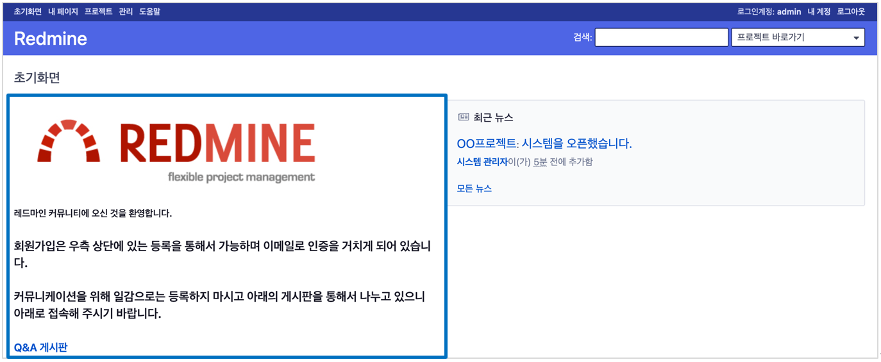Go to 내 페이지 in top menu
Image resolution: width=881 pixels, height=362 pixels.
point(63,12)
